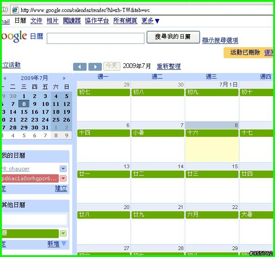Click the 2009年7月 mini calendar title
The width and height of the screenshot is (275, 257).
pos(34,78)
